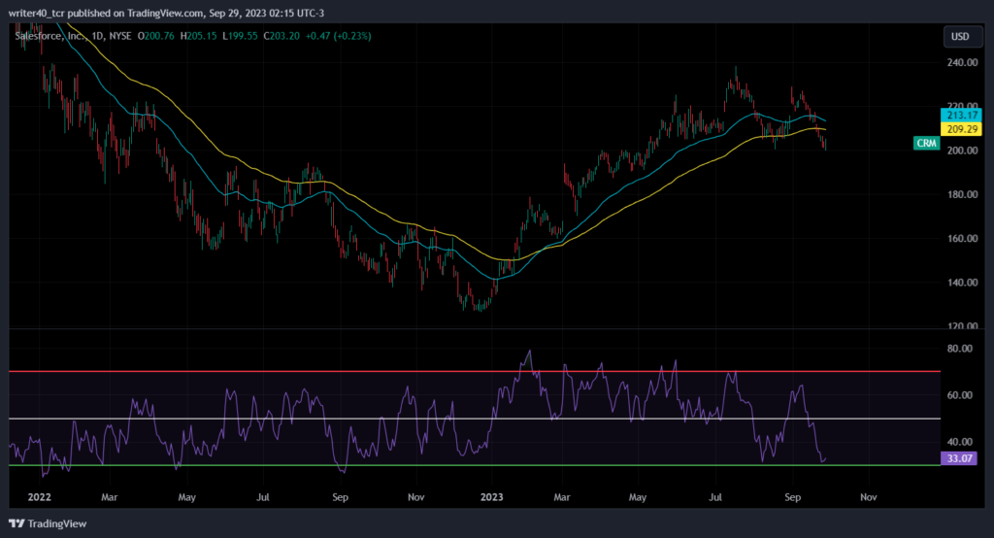Click the low price L199.55 value
Viewport: 994px width, 538px height.
click(x=241, y=36)
